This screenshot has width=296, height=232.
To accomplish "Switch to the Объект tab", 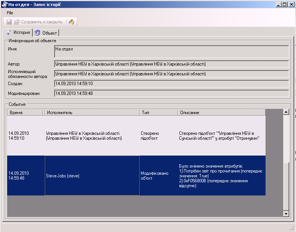I will (46, 33).
